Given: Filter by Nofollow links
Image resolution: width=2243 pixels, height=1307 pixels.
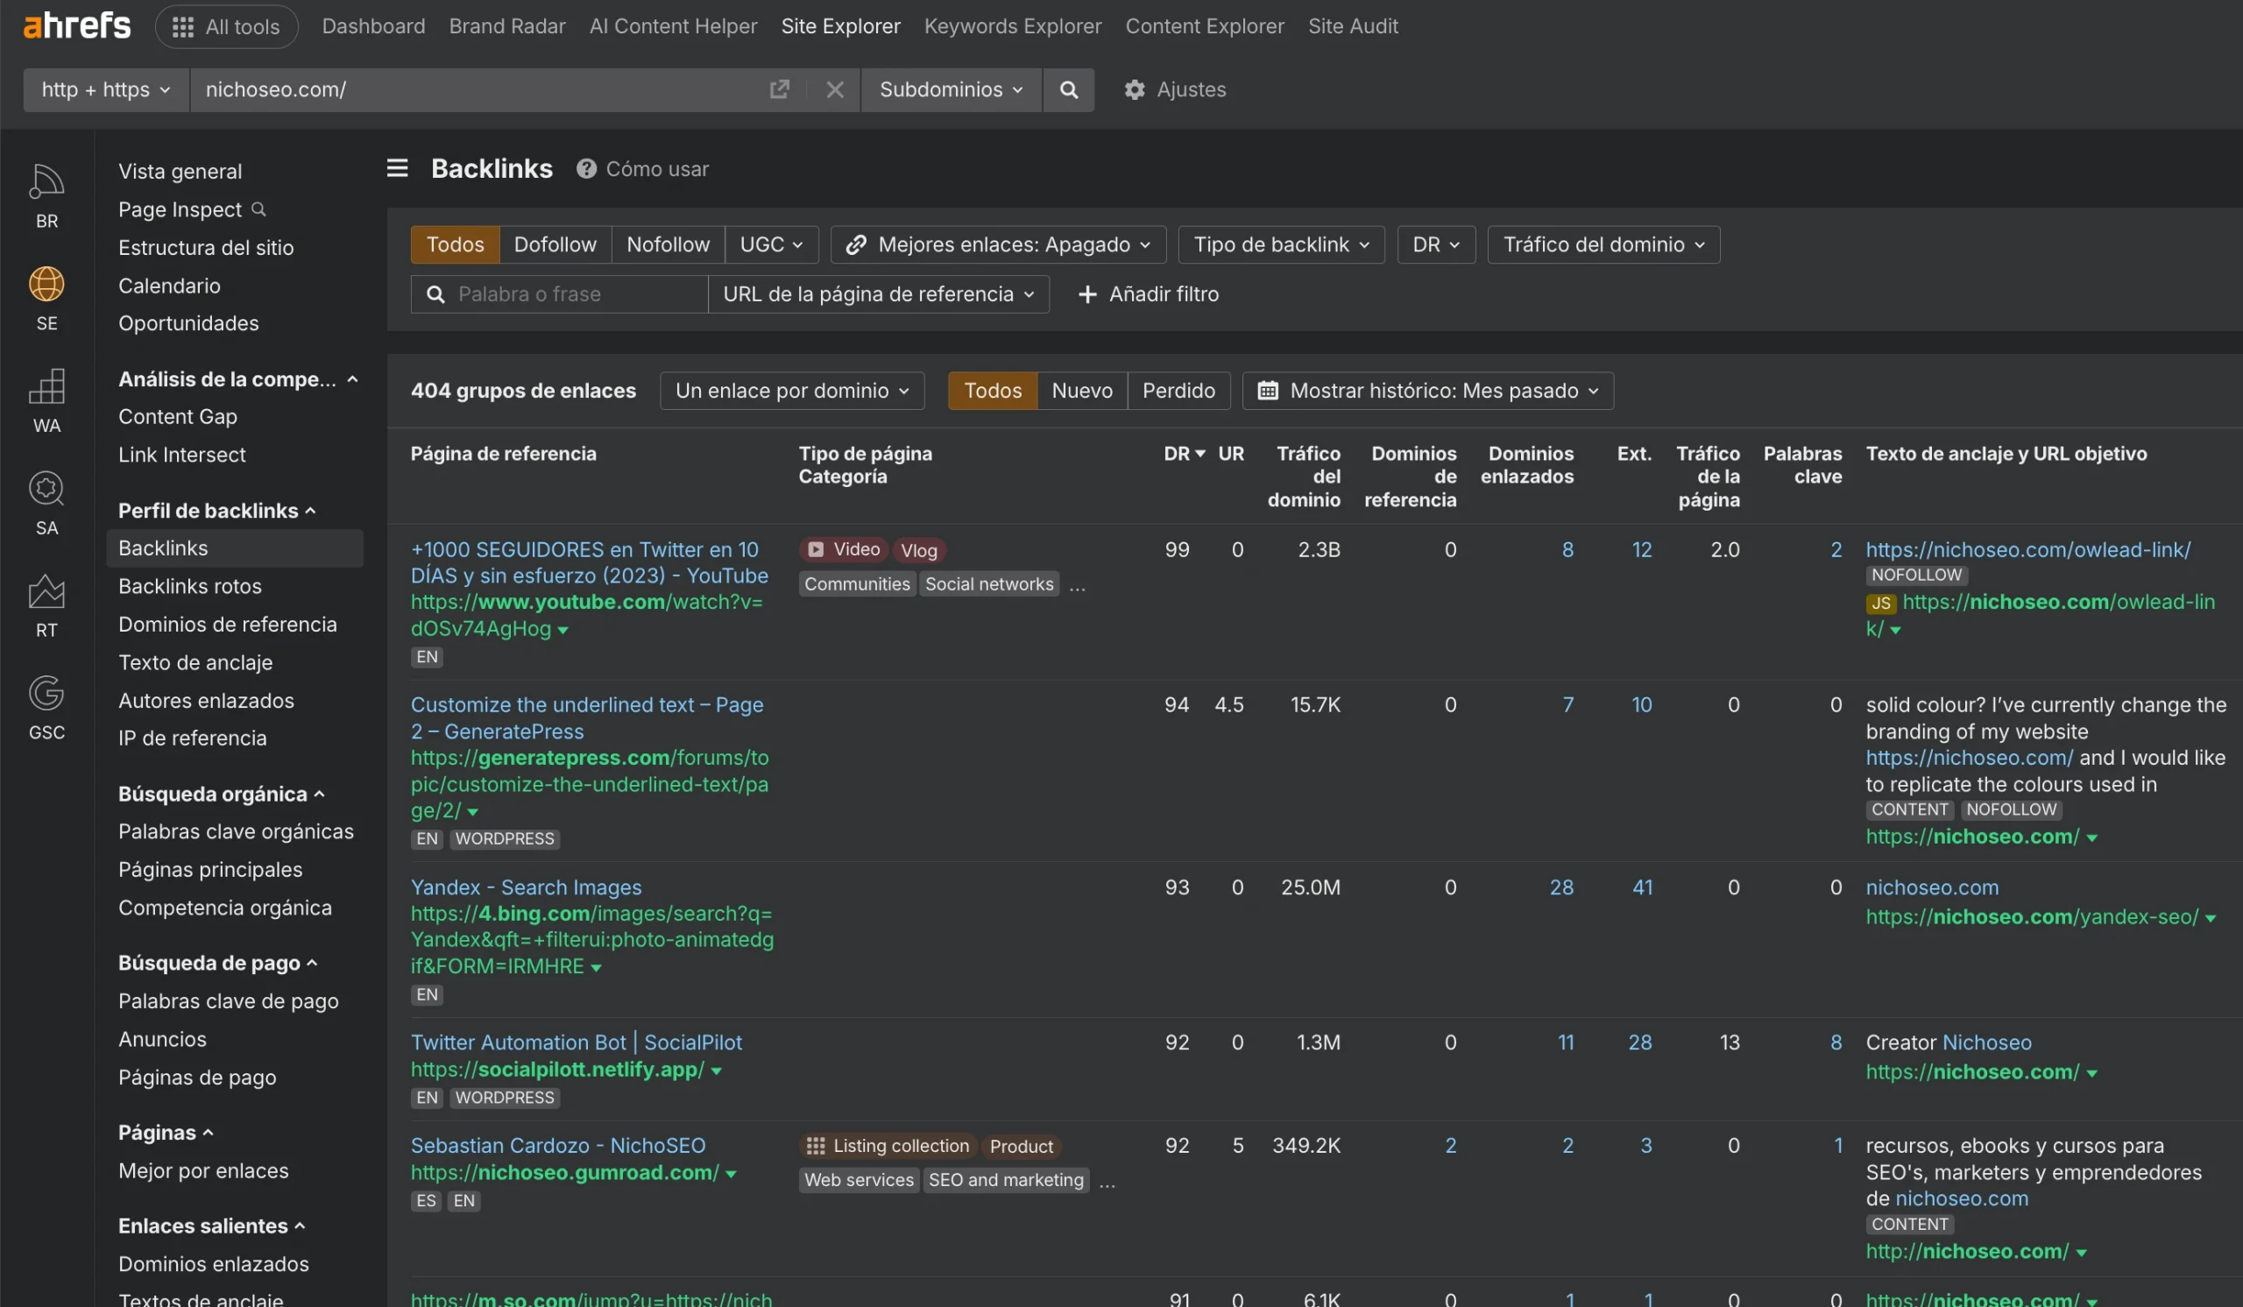Looking at the screenshot, I should [669, 244].
